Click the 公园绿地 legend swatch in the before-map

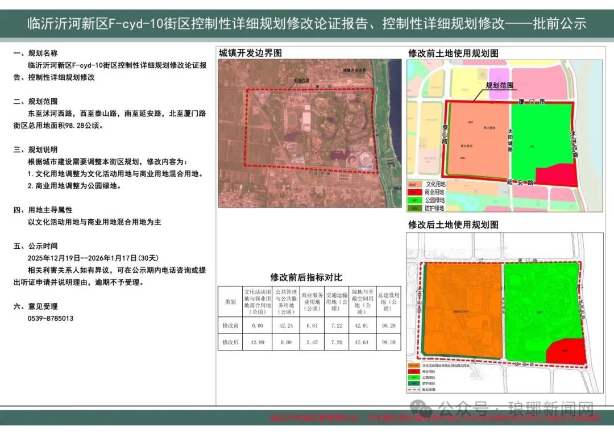416,201
